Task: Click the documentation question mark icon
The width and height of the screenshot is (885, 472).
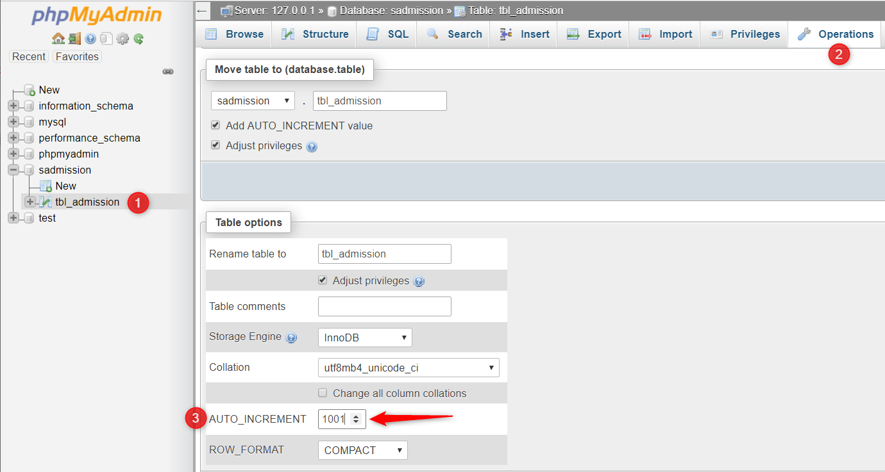Action: (89, 38)
